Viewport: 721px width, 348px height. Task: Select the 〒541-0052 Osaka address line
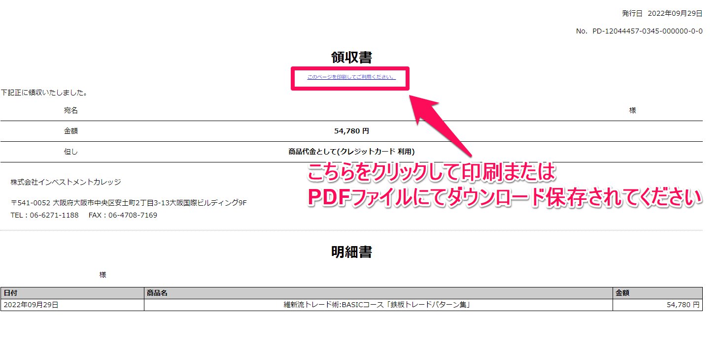(129, 202)
